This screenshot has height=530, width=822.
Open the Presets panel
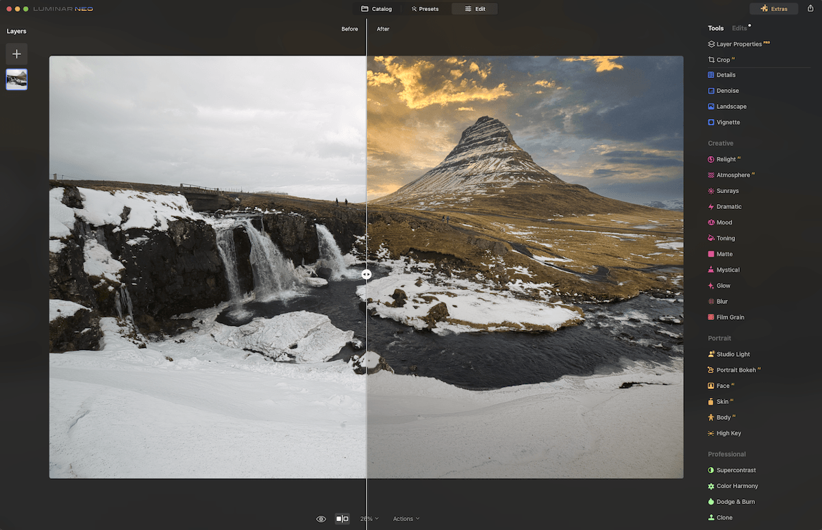[425, 9]
